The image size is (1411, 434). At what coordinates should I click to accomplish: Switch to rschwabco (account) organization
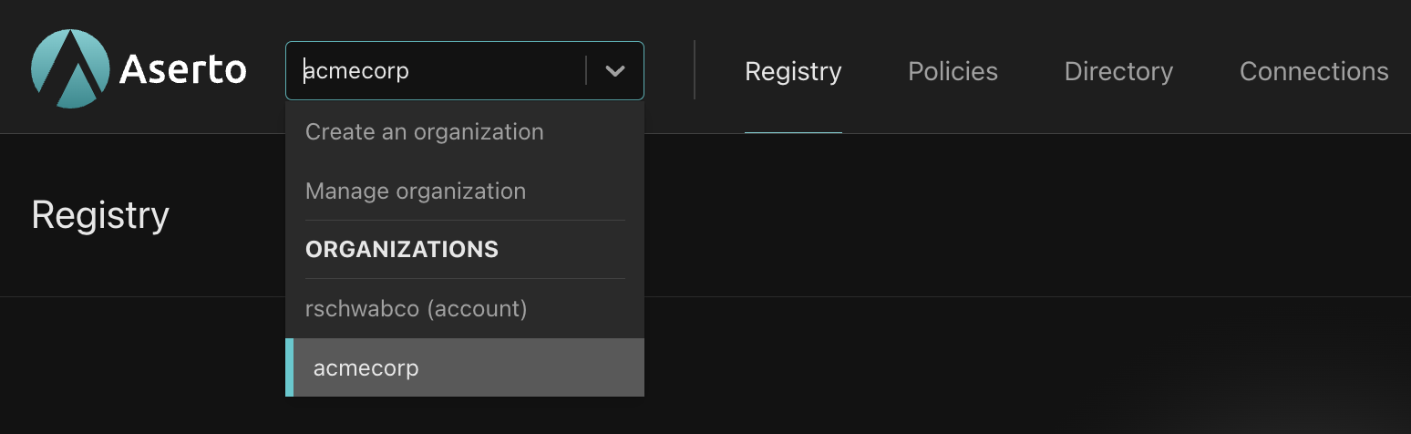[417, 309]
